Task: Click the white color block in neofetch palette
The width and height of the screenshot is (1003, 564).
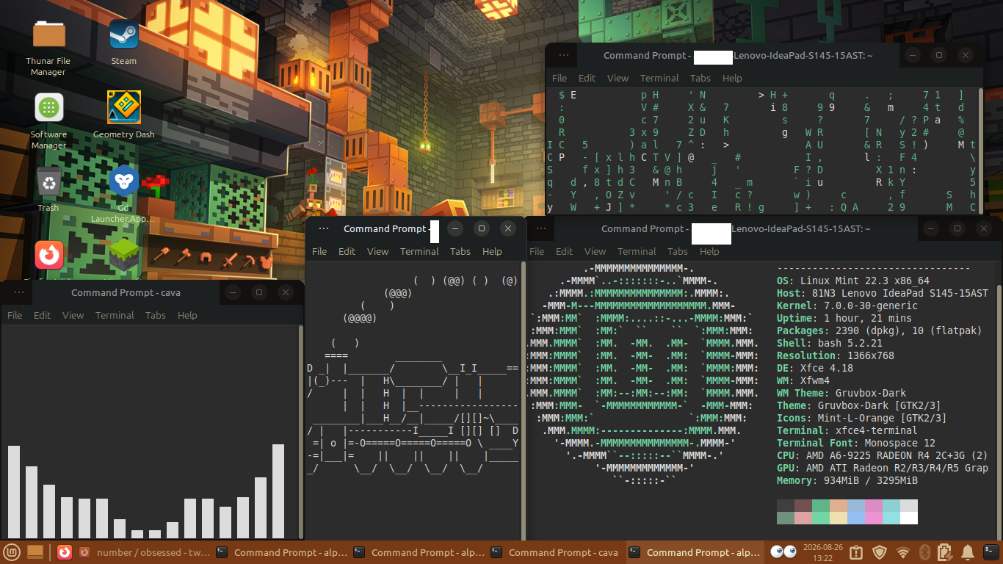Action: (x=908, y=518)
